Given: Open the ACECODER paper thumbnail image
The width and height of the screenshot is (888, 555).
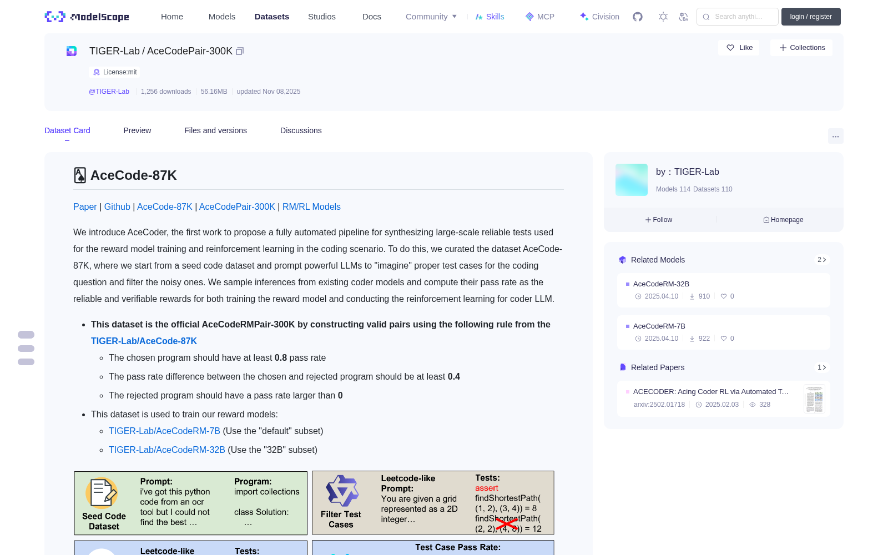Looking at the screenshot, I should click(814, 399).
